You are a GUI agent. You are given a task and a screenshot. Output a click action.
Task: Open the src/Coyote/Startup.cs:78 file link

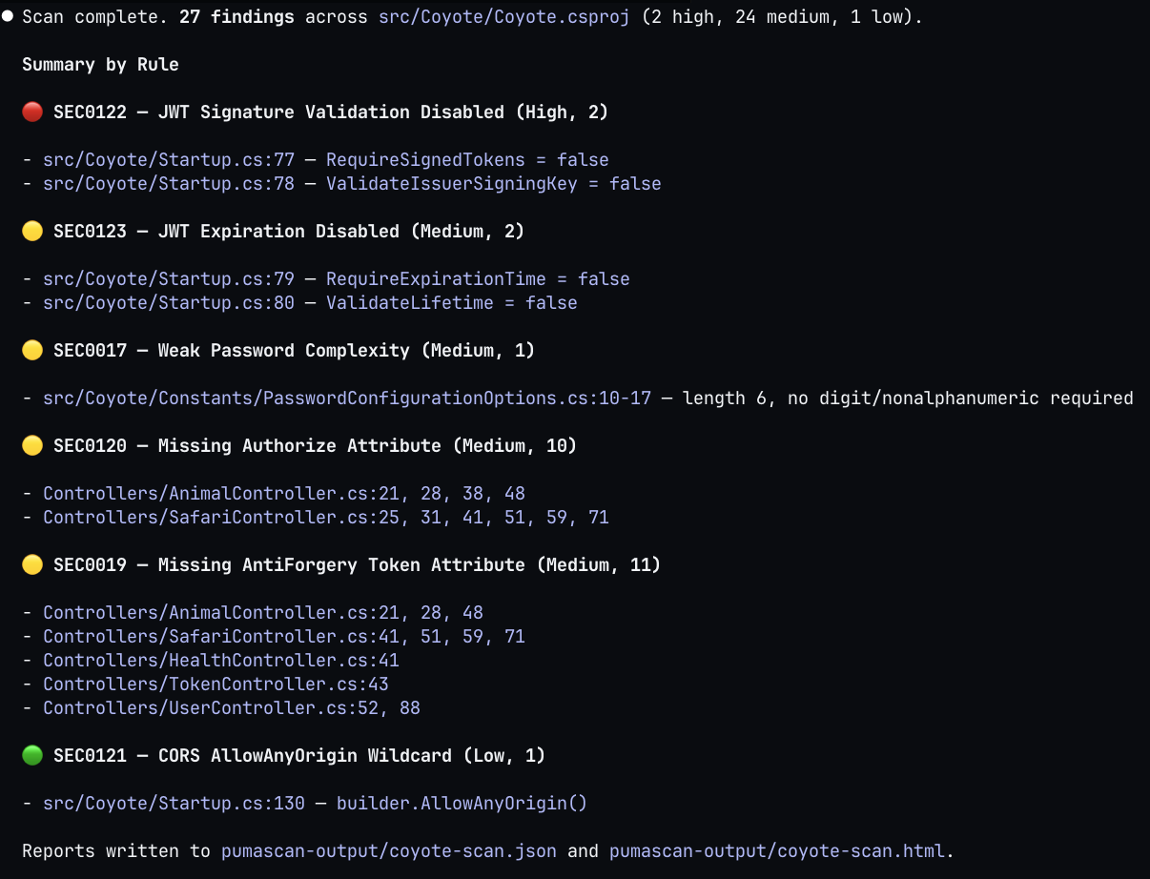coord(169,184)
